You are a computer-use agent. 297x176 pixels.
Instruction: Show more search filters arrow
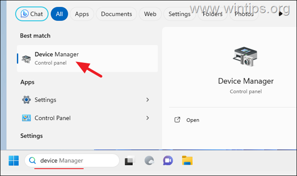281,14
